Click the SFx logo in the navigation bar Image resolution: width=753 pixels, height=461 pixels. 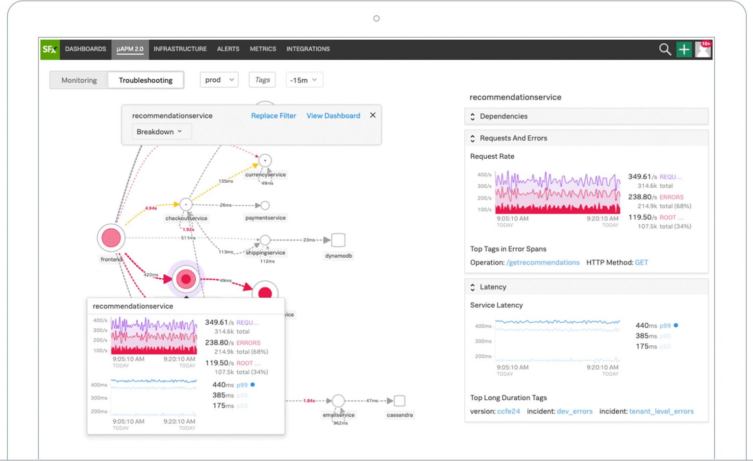(x=49, y=49)
